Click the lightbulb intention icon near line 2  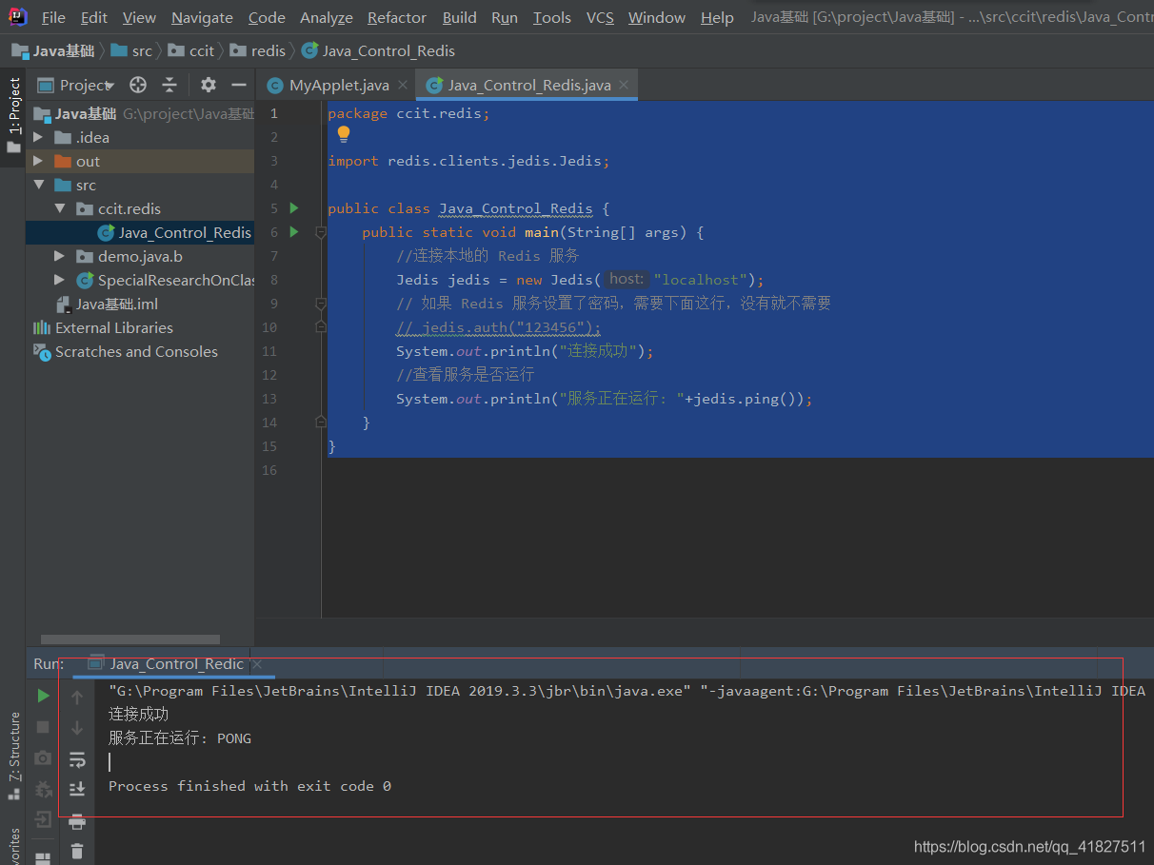[x=343, y=134]
